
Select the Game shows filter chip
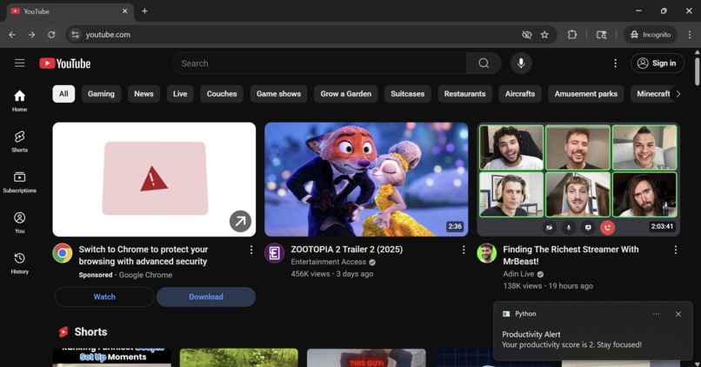click(278, 94)
